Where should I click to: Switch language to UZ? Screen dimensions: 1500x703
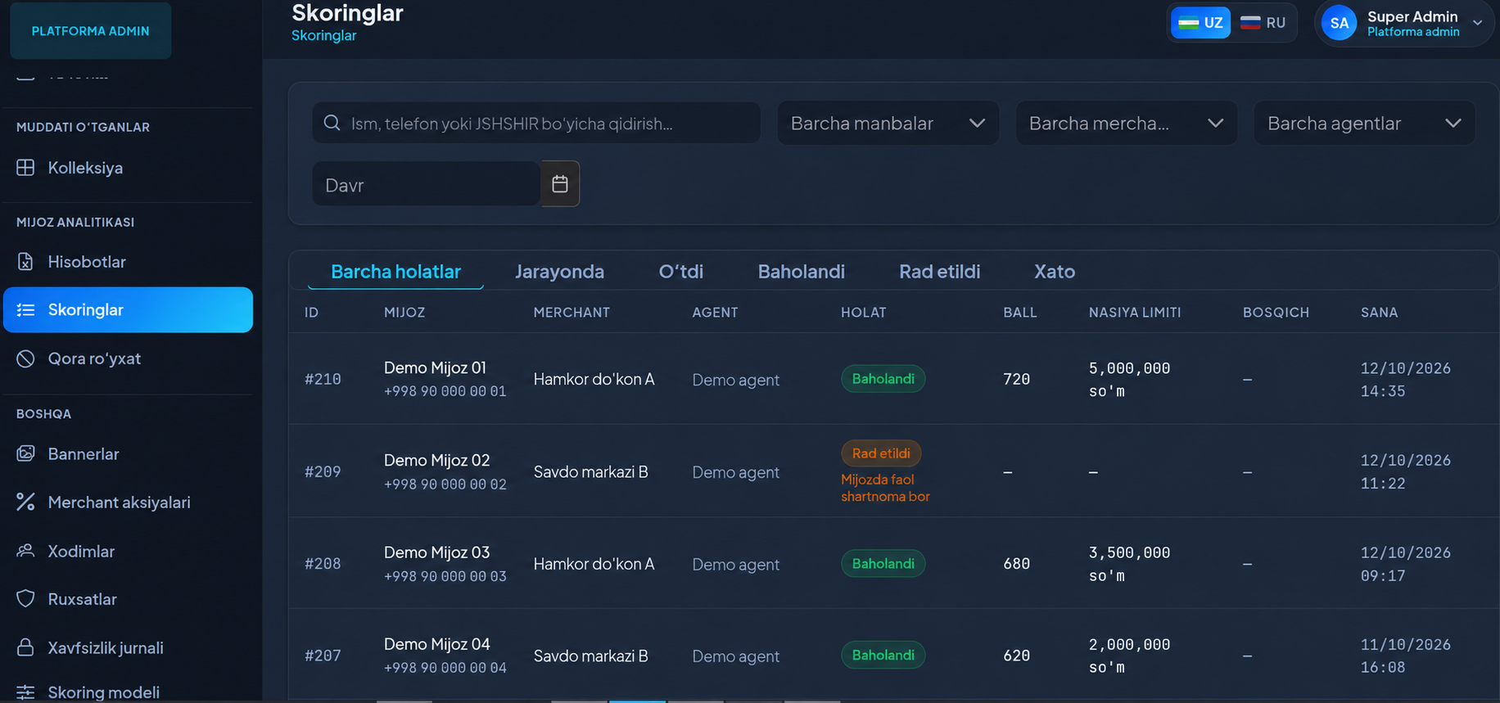pyautogui.click(x=1200, y=23)
